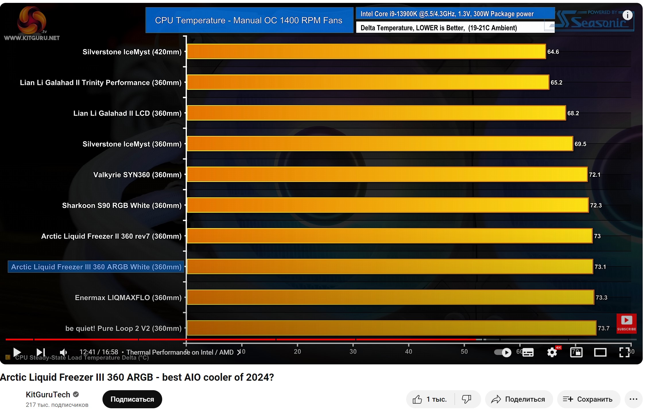Click the red Subscribe watermark on the video

click(x=626, y=323)
